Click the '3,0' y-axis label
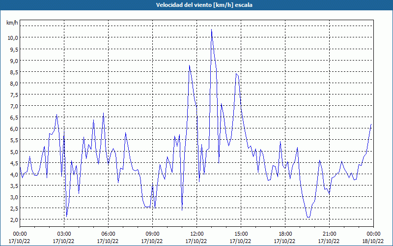The width and height of the screenshot is (393, 246). point(14,197)
